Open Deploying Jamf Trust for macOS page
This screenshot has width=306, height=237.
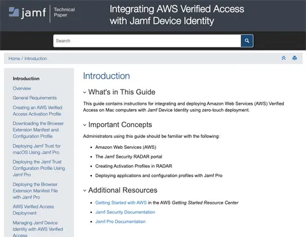(36, 149)
